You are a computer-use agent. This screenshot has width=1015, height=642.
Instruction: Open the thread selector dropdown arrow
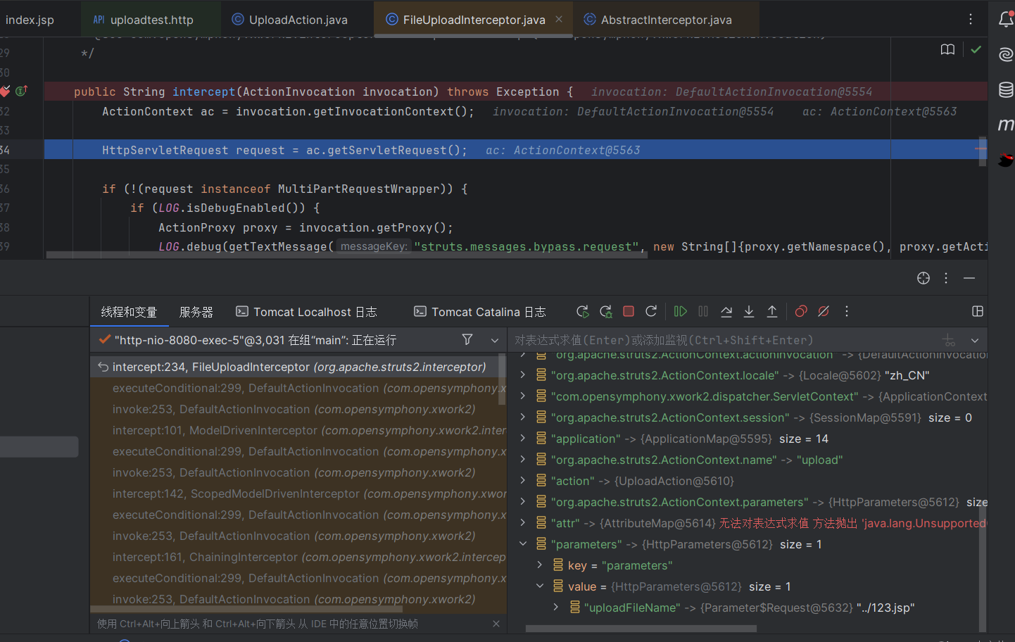(495, 340)
